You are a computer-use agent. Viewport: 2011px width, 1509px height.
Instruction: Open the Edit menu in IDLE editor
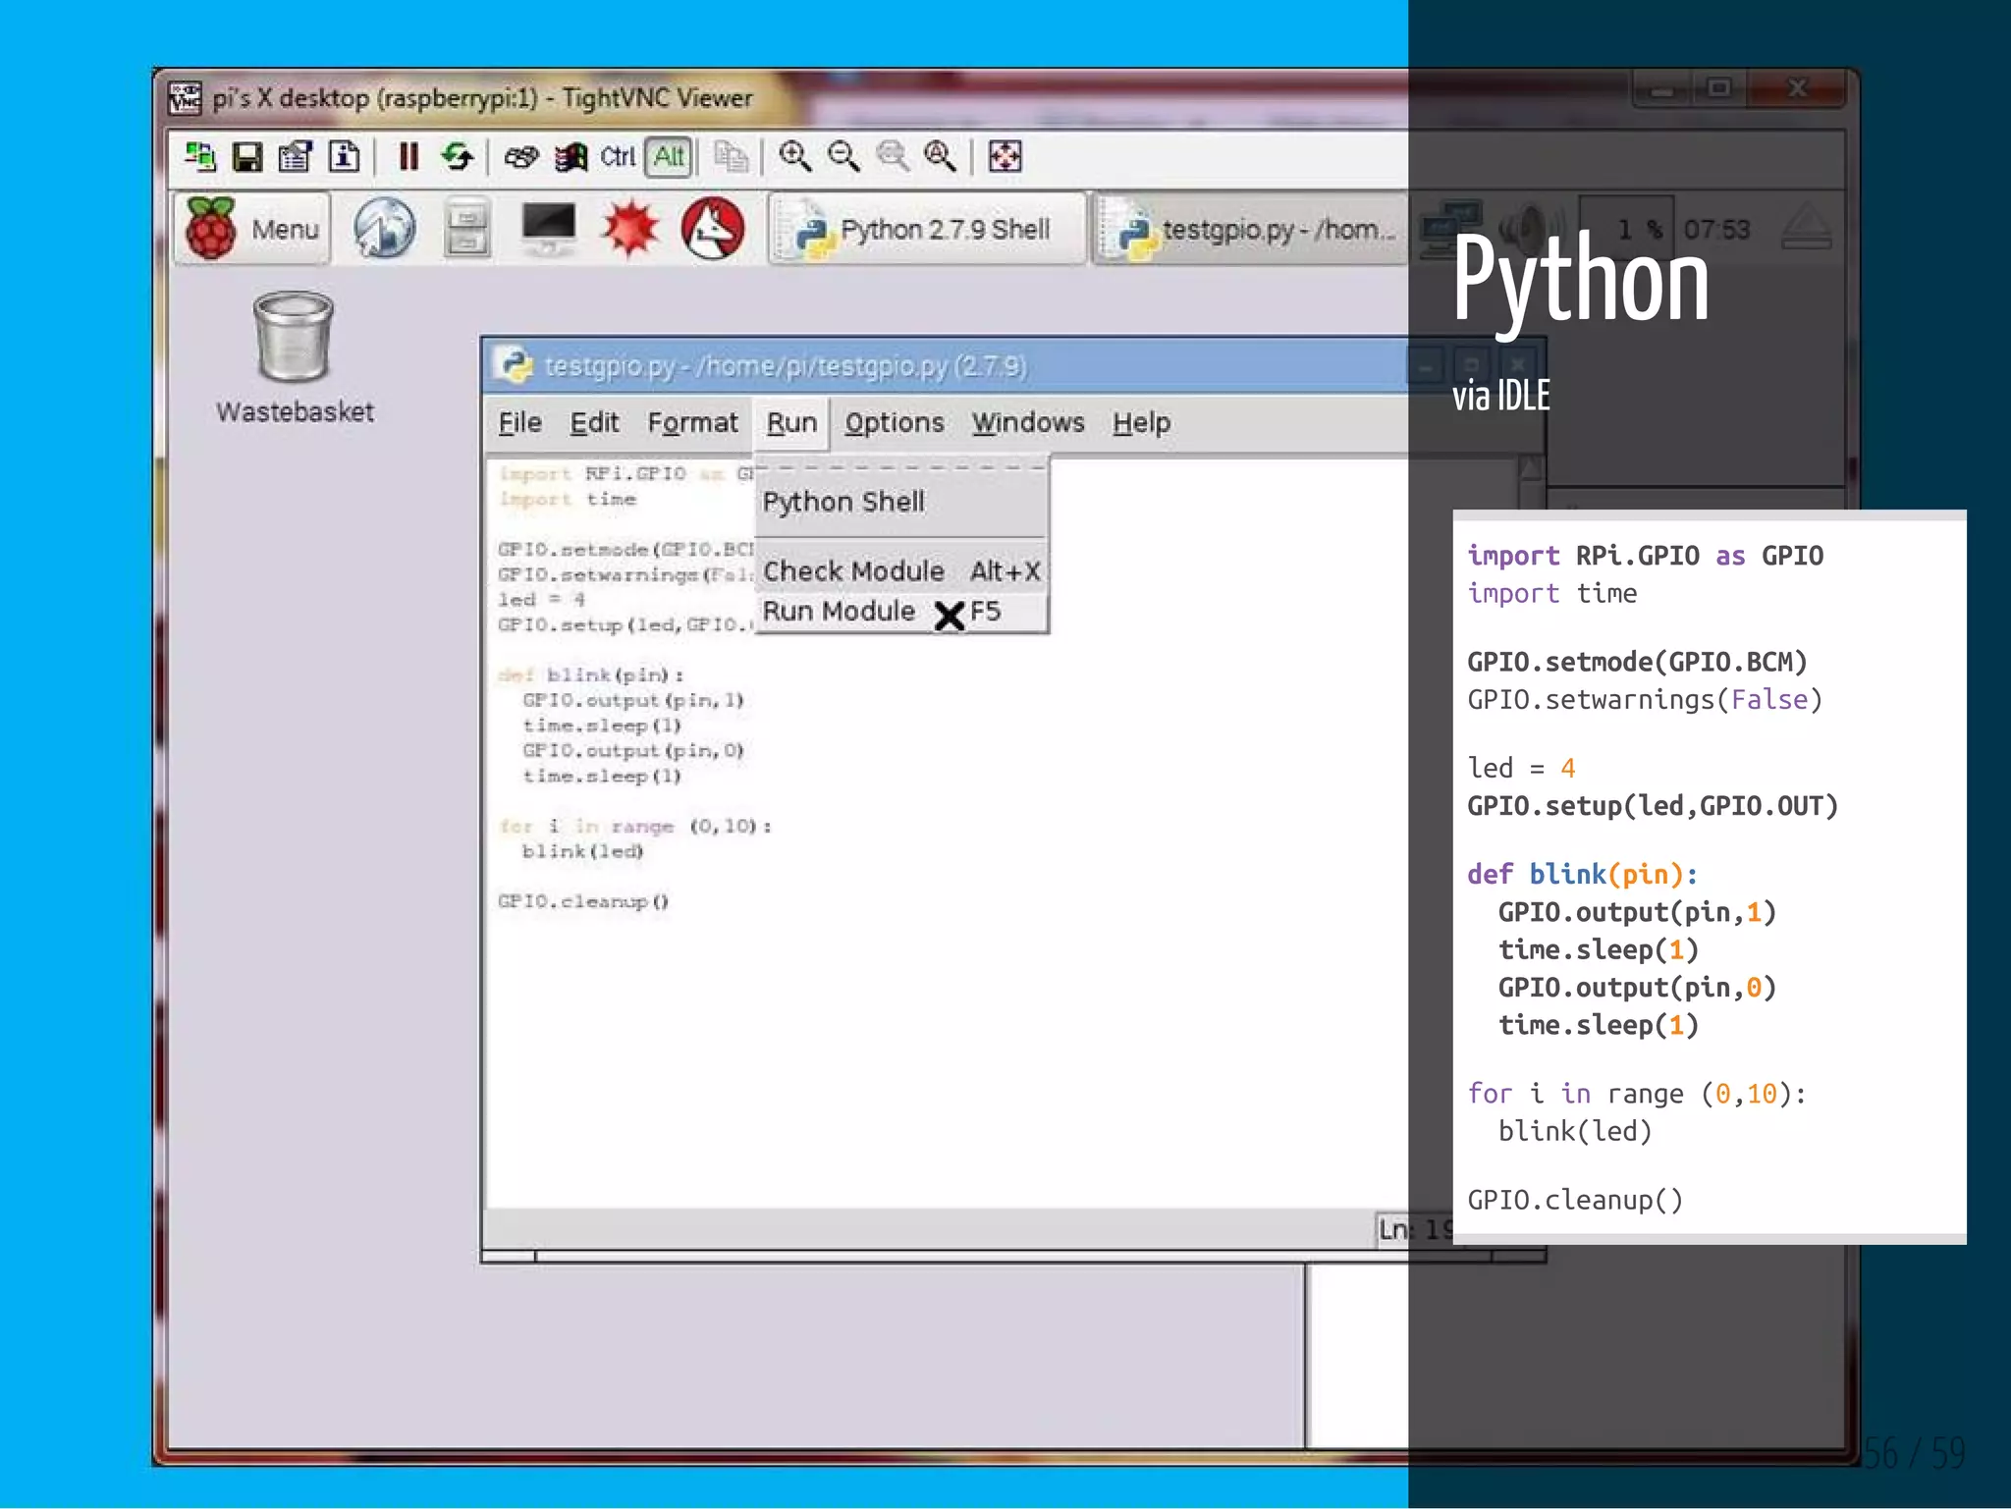[594, 423]
